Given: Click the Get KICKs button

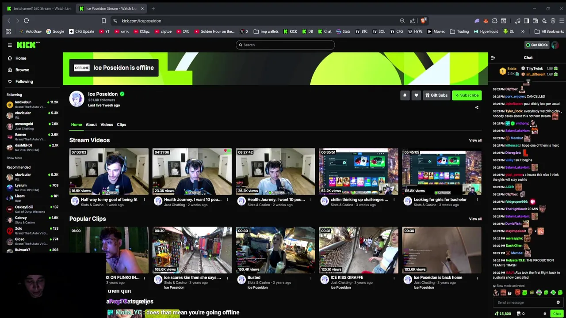Looking at the screenshot, I should 536,45.
